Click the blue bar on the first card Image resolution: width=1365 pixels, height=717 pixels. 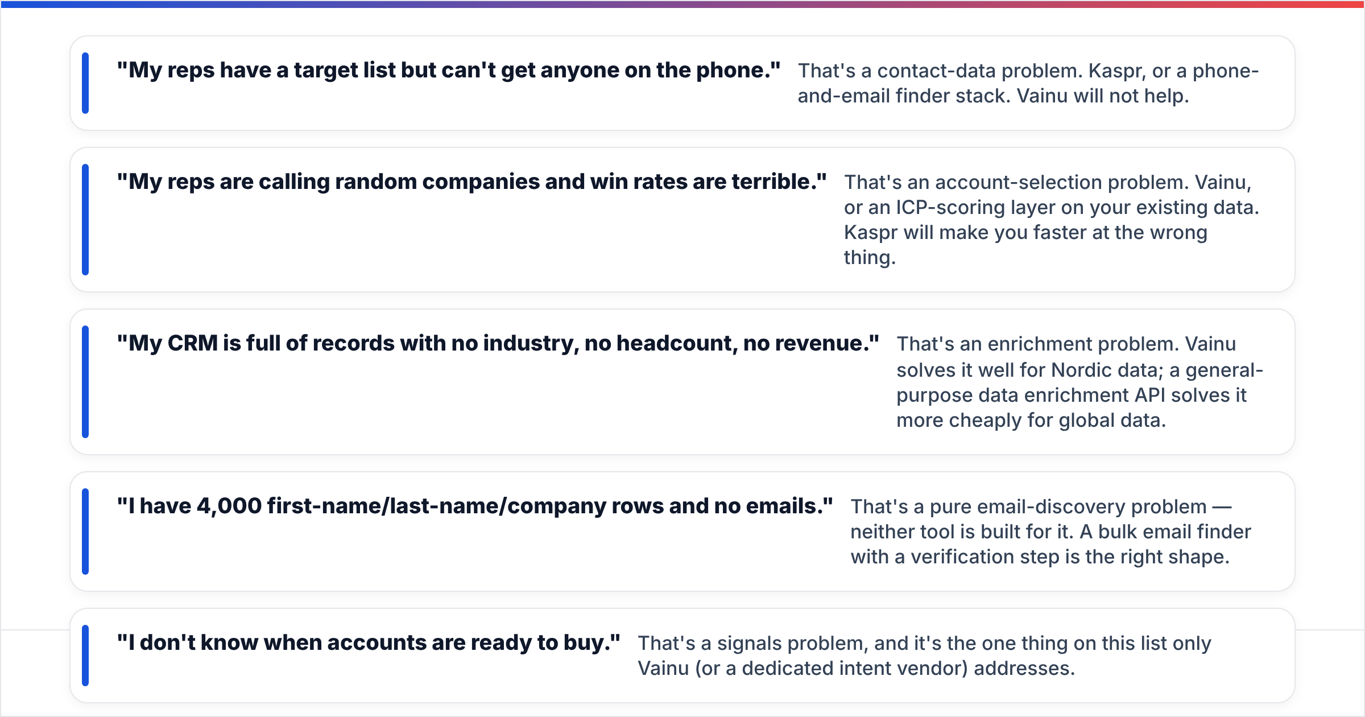85,83
